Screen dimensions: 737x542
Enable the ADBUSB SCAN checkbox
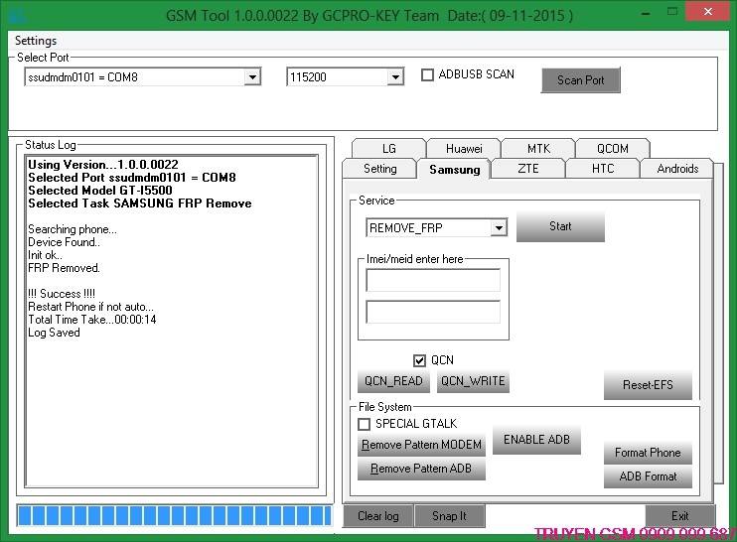point(427,74)
